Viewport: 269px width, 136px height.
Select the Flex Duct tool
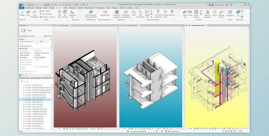coord(60,14)
